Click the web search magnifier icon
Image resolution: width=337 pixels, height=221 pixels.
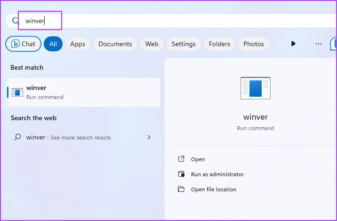click(x=17, y=137)
